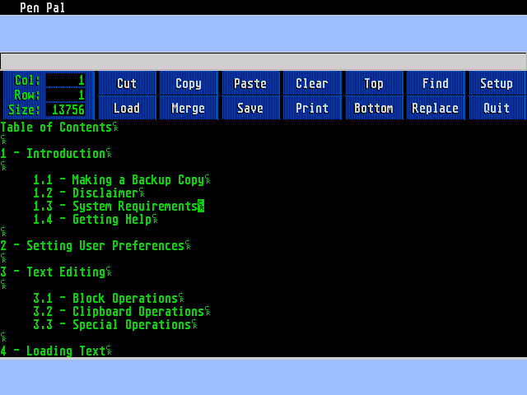Select the Merge button
Image resolution: width=527 pixels, height=395 pixels.
pos(189,108)
